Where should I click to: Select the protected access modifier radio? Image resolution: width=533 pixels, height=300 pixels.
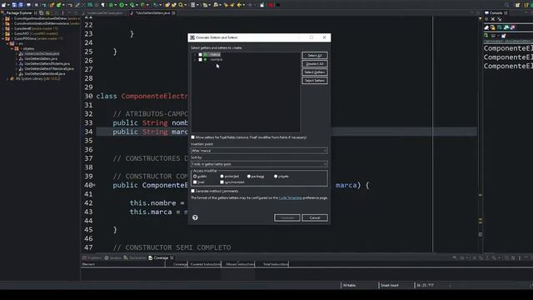[x=222, y=176]
